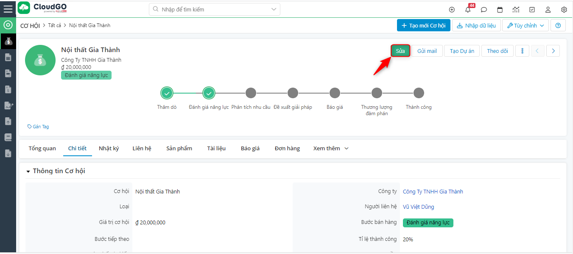Open the Báo giá tab

250,148
